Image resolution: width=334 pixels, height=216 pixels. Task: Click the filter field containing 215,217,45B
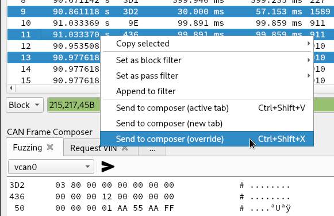[x=74, y=105]
